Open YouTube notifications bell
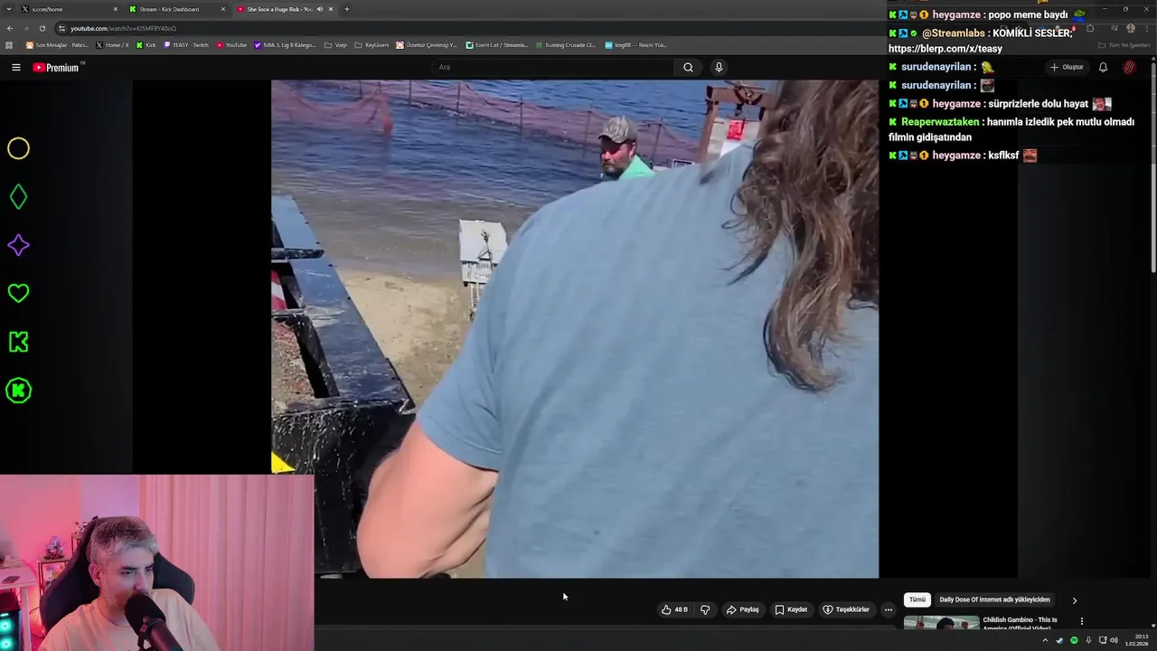Image resolution: width=1157 pixels, height=651 pixels. [x=1103, y=67]
